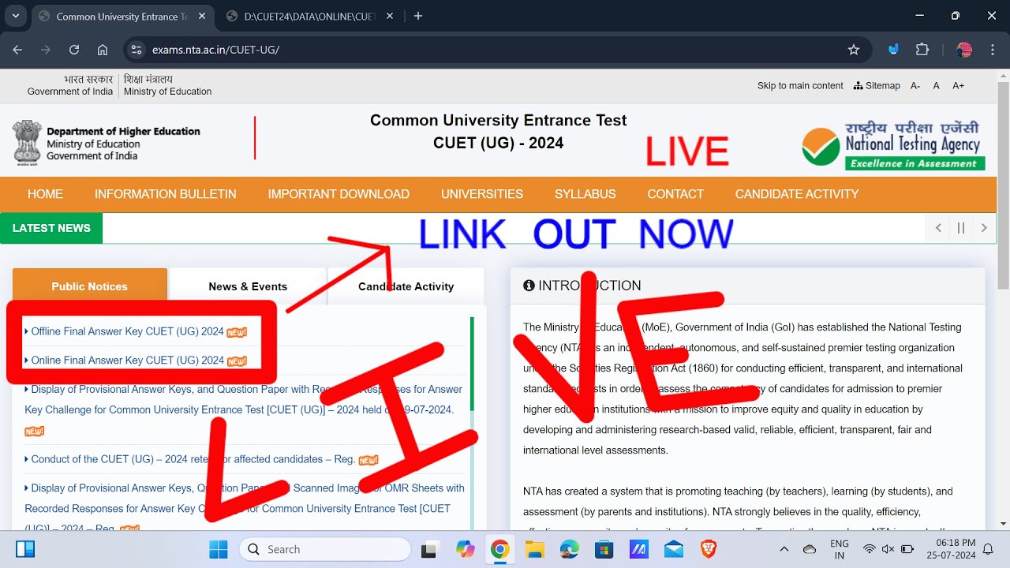Click the taskbar Search box
The width and height of the screenshot is (1010, 568).
[325, 549]
